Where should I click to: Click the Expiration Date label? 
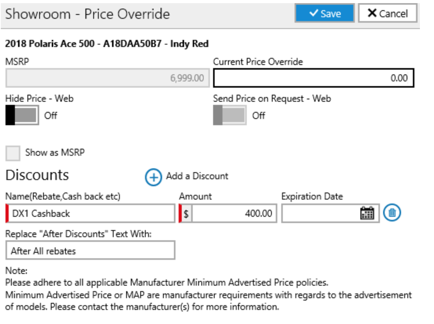click(x=312, y=196)
